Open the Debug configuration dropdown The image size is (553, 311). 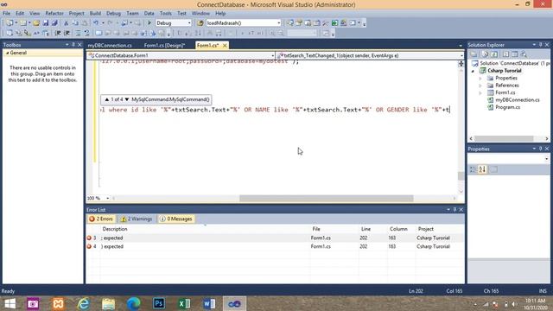click(189, 23)
